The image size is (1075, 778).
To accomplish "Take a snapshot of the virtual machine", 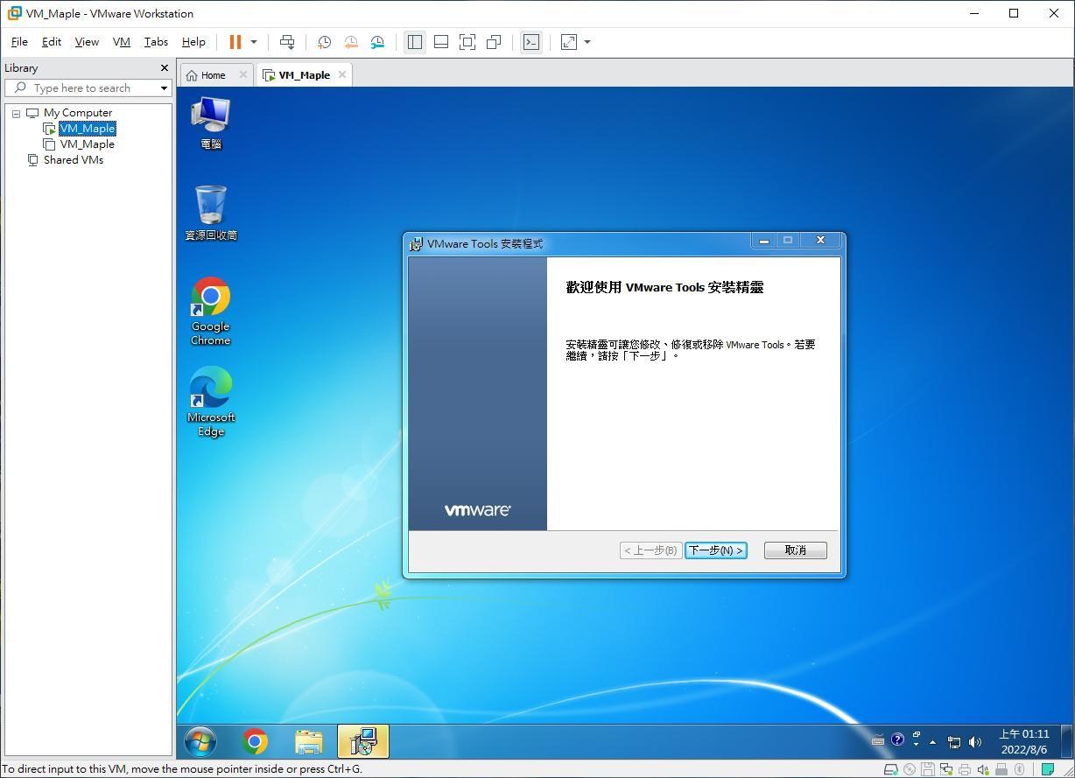I will pos(325,42).
